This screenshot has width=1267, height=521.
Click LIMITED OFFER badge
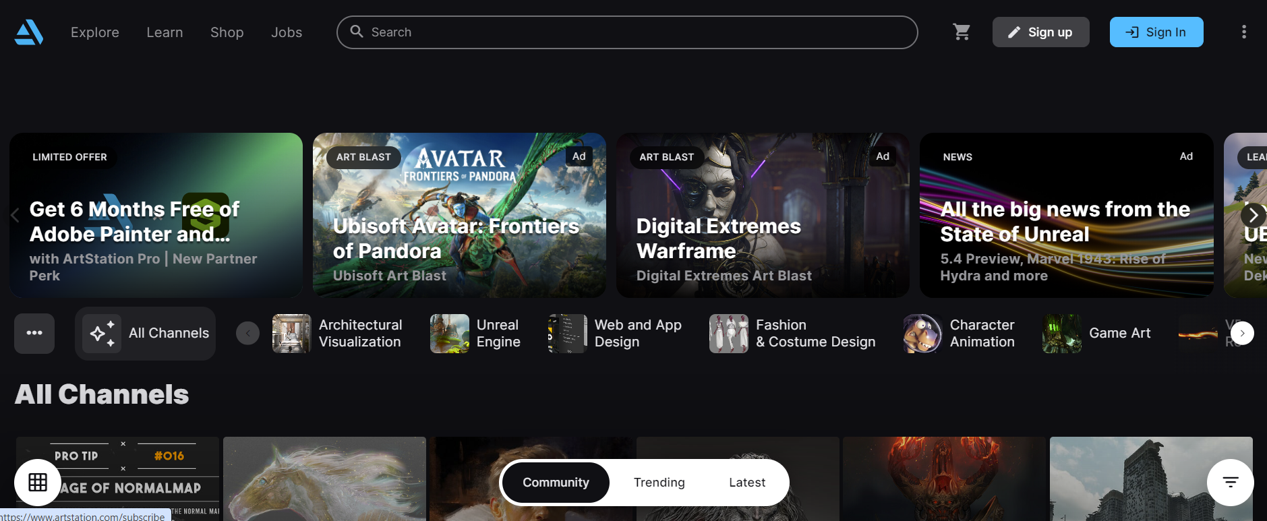coord(69,157)
